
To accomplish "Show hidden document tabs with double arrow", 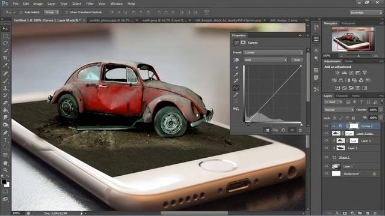I will (x=307, y=20).
